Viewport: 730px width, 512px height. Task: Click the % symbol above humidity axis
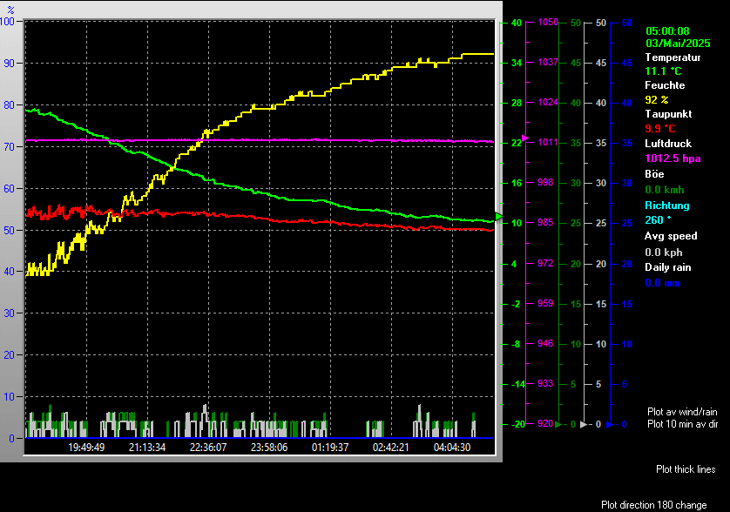pyautogui.click(x=10, y=10)
